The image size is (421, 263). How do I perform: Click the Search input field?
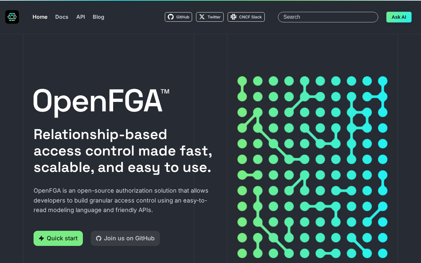pos(328,17)
